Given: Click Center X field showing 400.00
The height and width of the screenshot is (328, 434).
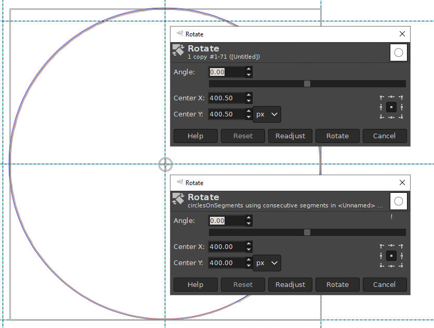Looking at the screenshot, I should click(227, 247).
